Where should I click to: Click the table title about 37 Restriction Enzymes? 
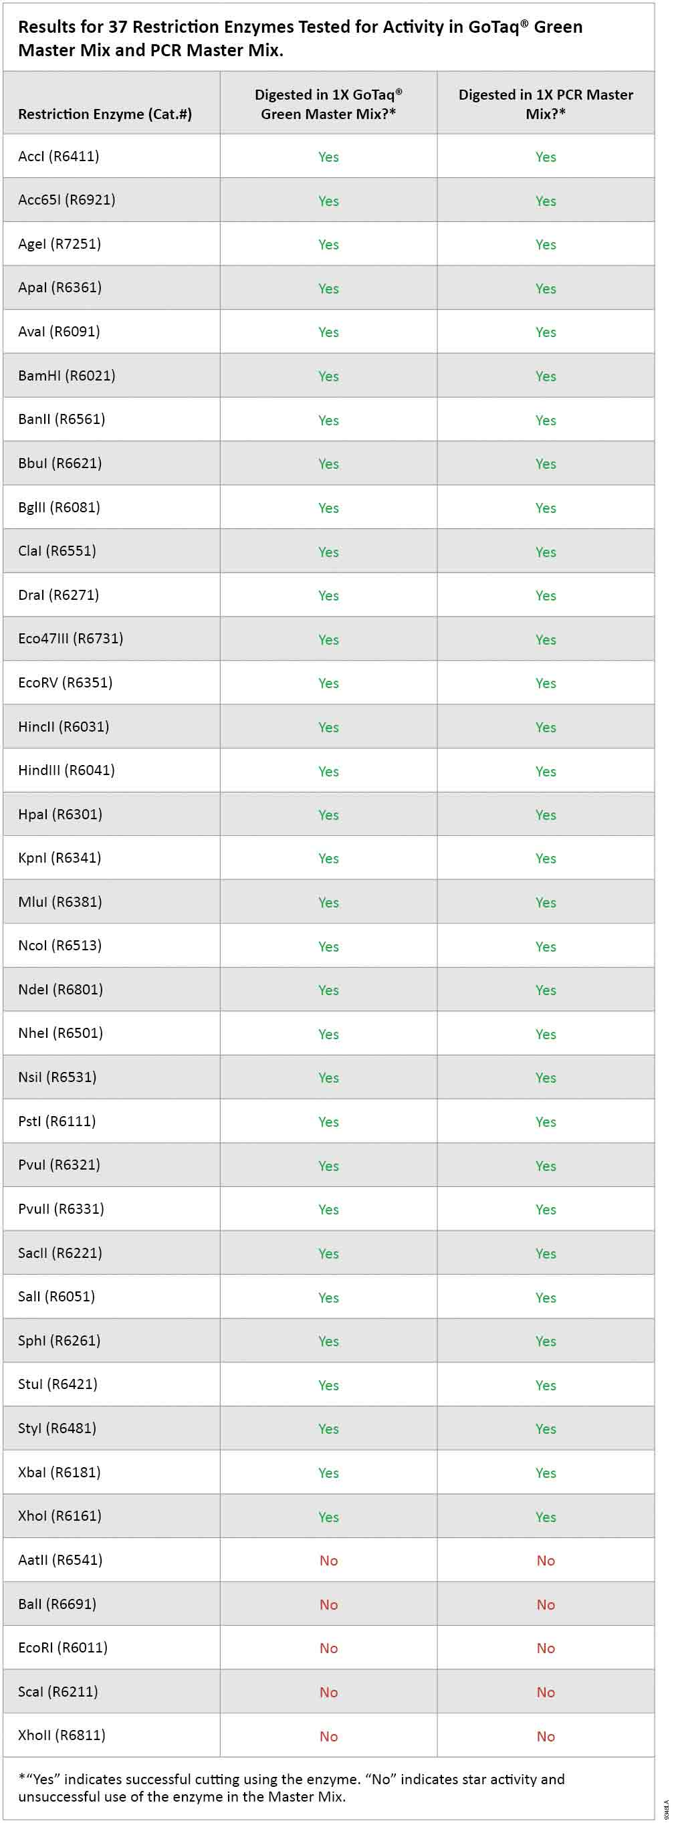click(x=300, y=38)
